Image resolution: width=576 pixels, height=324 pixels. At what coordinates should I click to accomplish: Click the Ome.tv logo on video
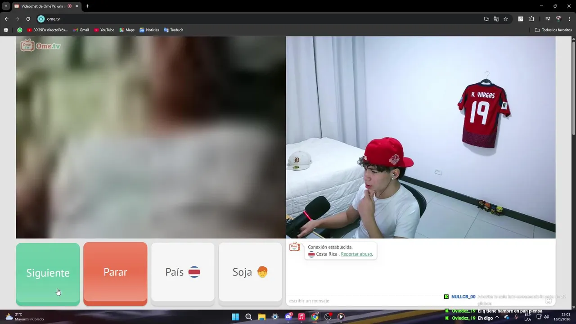point(40,45)
